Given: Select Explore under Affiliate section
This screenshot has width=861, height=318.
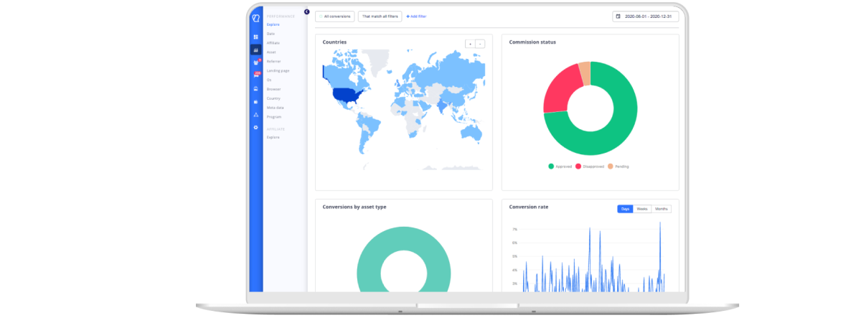Looking at the screenshot, I should pyautogui.click(x=273, y=137).
